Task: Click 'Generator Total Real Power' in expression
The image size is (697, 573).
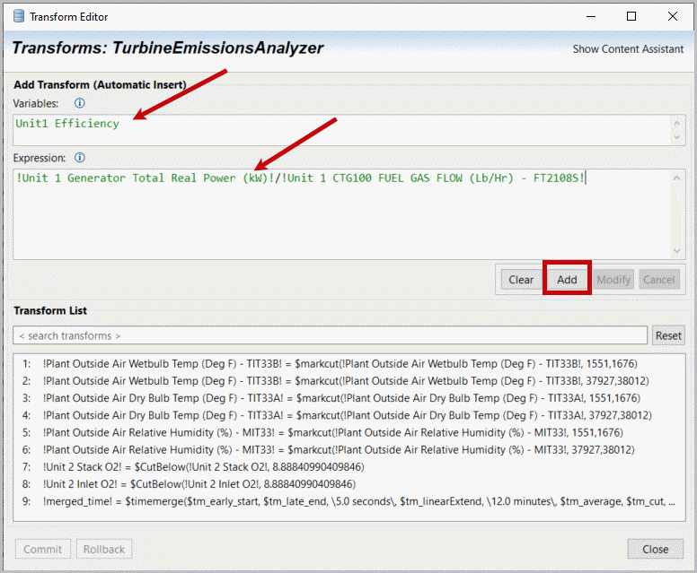Action: click(151, 178)
